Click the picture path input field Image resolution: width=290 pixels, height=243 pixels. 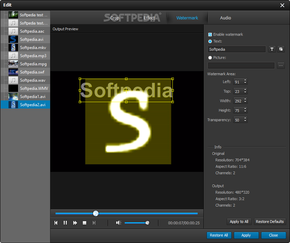pyautogui.click(x=241, y=66)
